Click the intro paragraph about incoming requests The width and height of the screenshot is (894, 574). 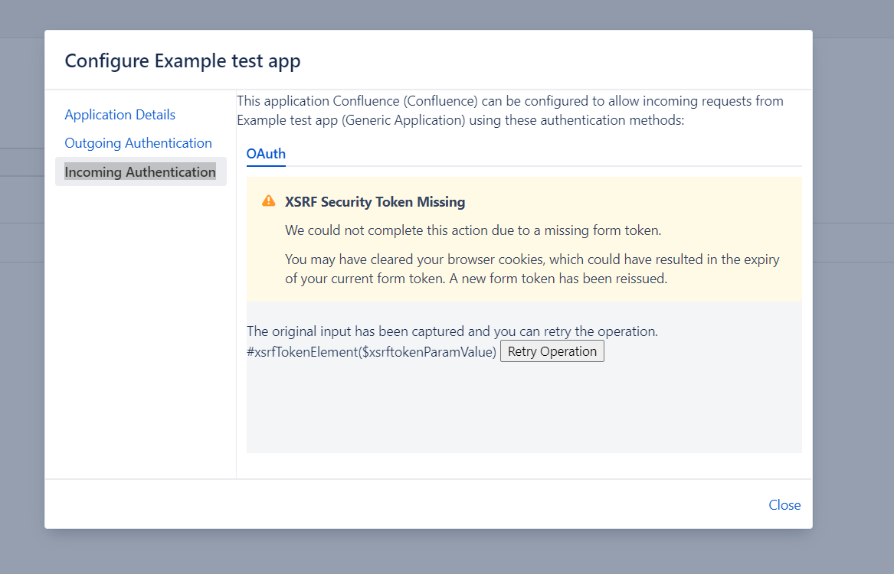coord(510,110)
